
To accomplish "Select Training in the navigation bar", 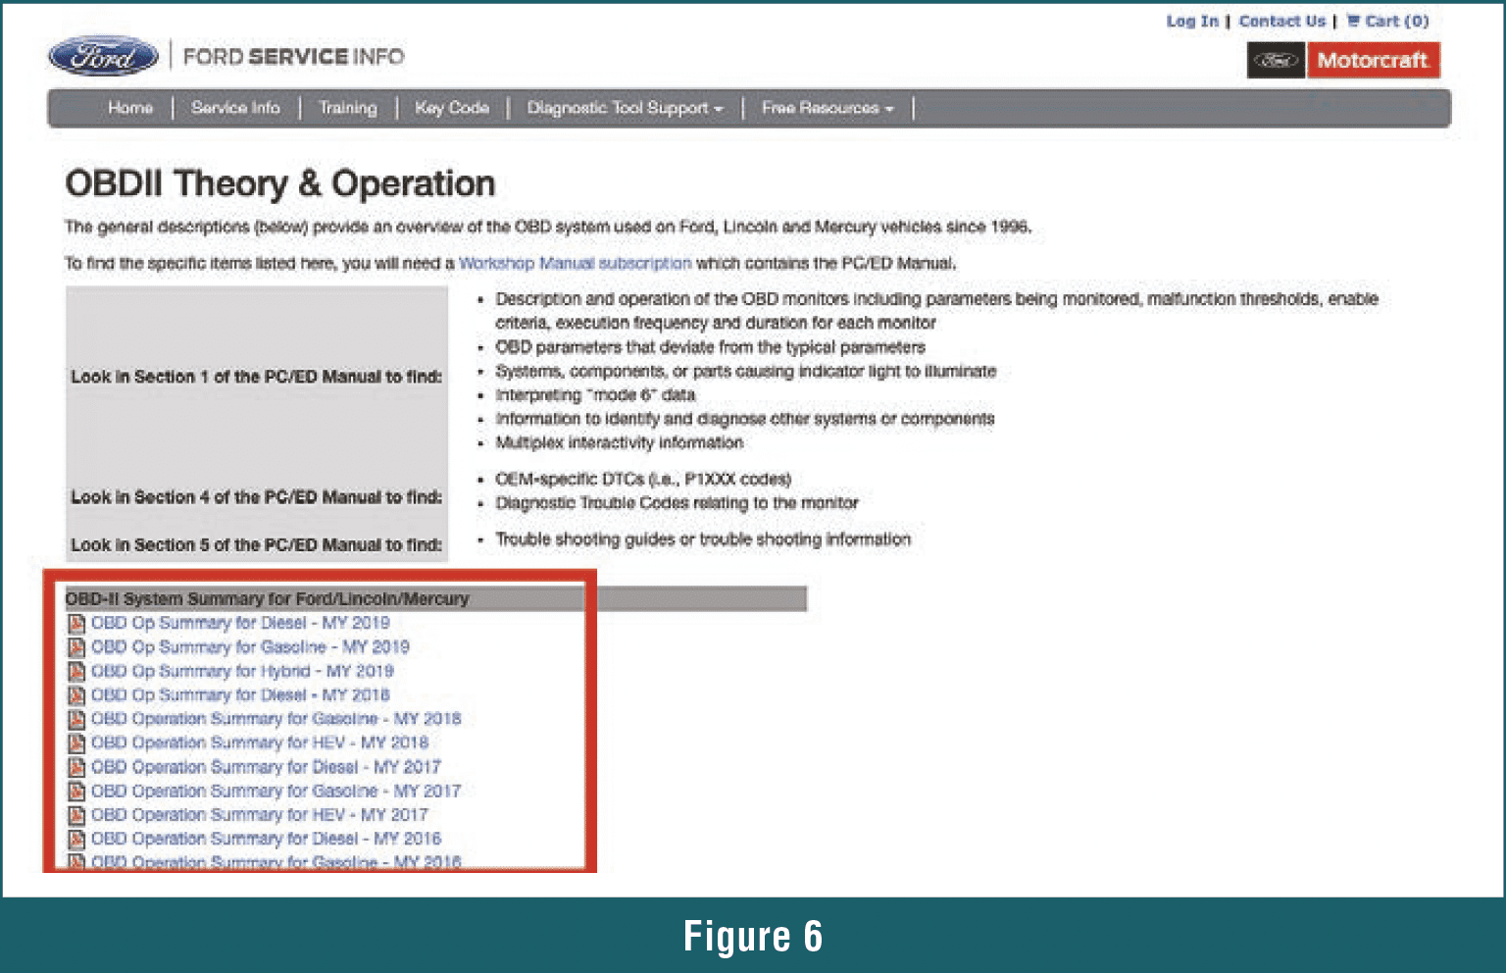I will (x=348, y=108).
